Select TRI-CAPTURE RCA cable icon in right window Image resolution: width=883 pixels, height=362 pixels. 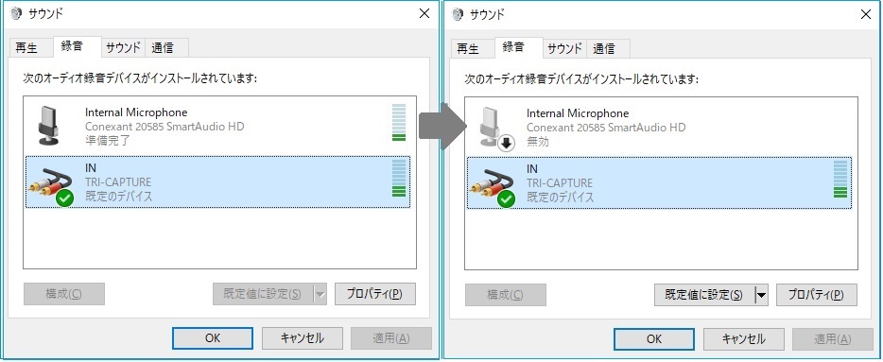(x=493, y=189)
